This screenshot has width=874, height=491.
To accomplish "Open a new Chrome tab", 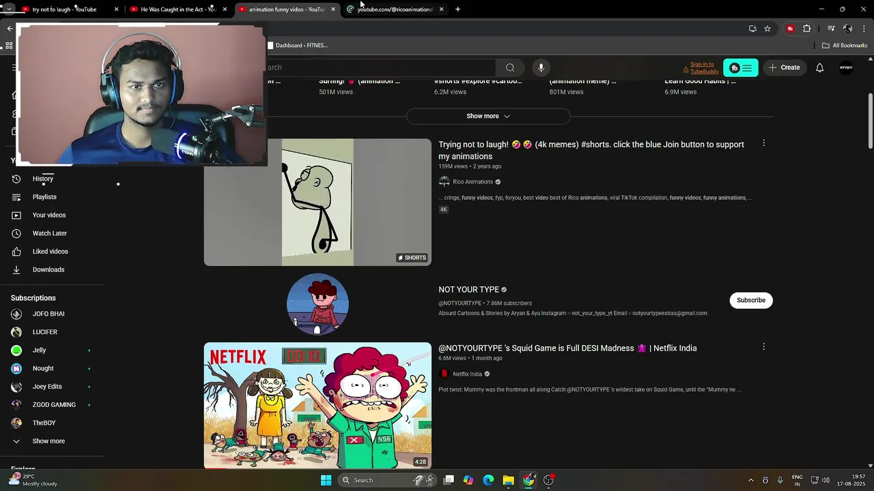I will click(457, 10).
